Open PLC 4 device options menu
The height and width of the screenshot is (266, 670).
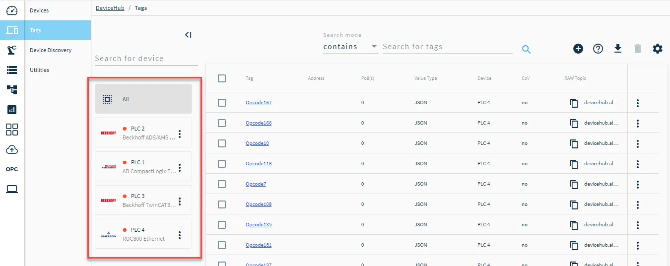coord(180,235)
